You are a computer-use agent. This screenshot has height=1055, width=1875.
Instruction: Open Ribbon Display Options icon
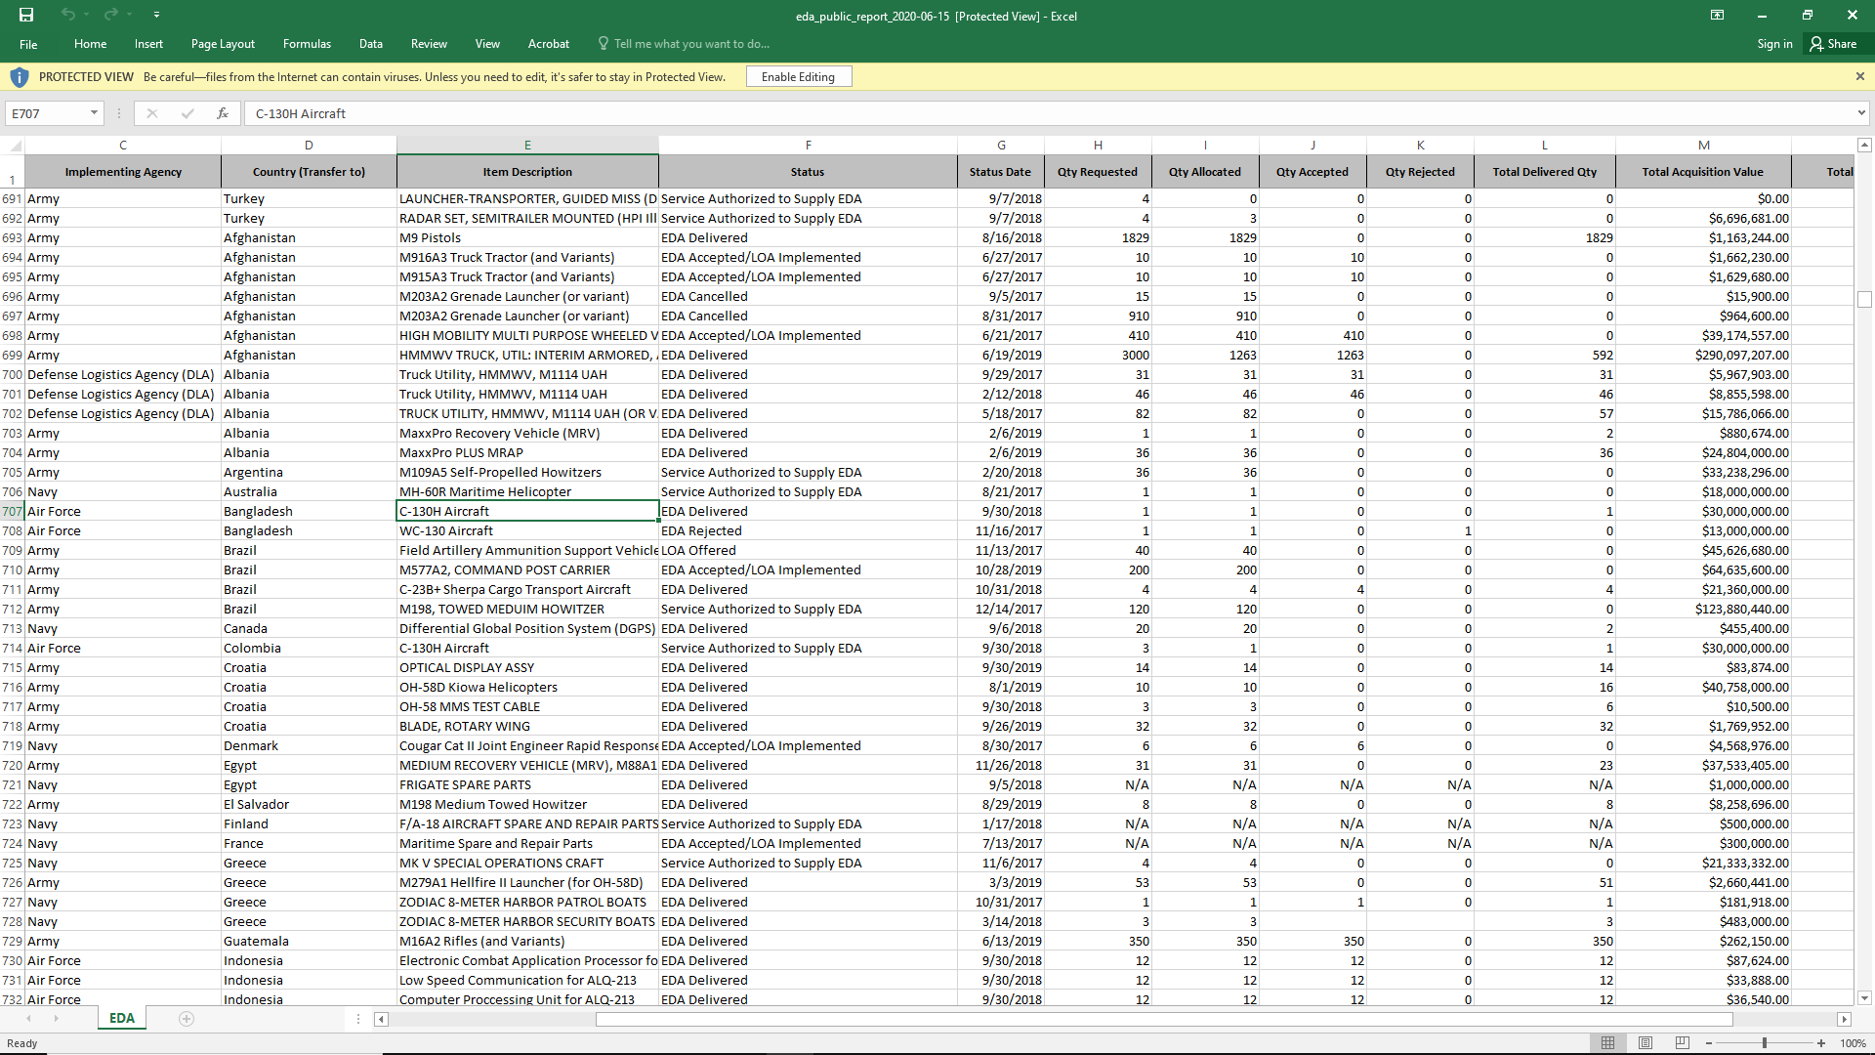pyautogui.click(x=1717, y=15)
